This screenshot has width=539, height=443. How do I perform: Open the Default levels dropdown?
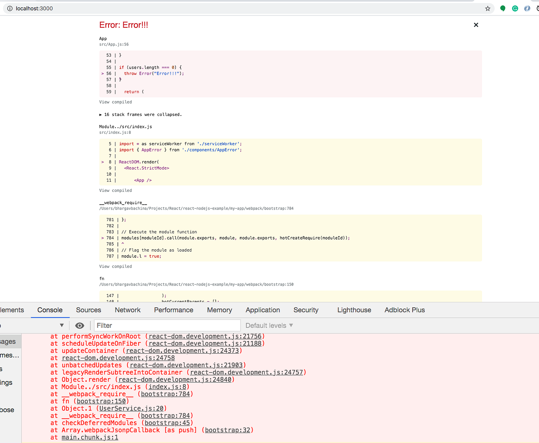(x=269, y=326)
